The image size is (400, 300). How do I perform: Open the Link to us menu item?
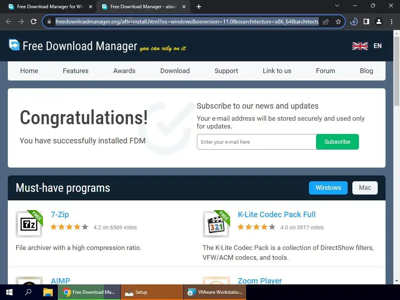coord(277,71)
